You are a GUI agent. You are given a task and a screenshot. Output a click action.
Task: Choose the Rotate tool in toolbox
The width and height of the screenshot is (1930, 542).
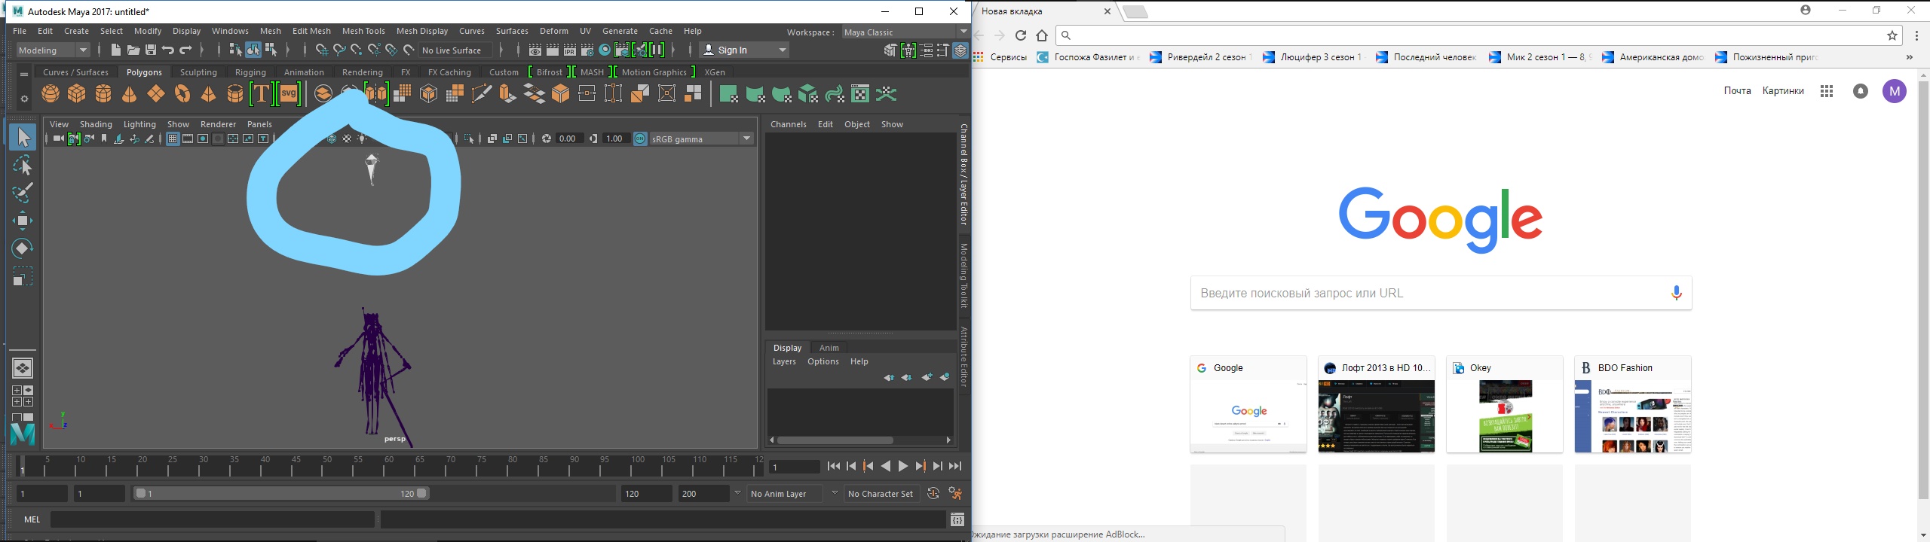tap(23, 248)
